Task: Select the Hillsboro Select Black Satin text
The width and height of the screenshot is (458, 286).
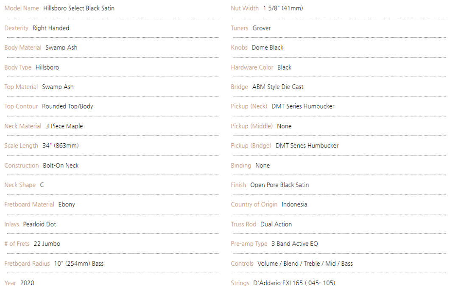Action: tap(79, 8)
